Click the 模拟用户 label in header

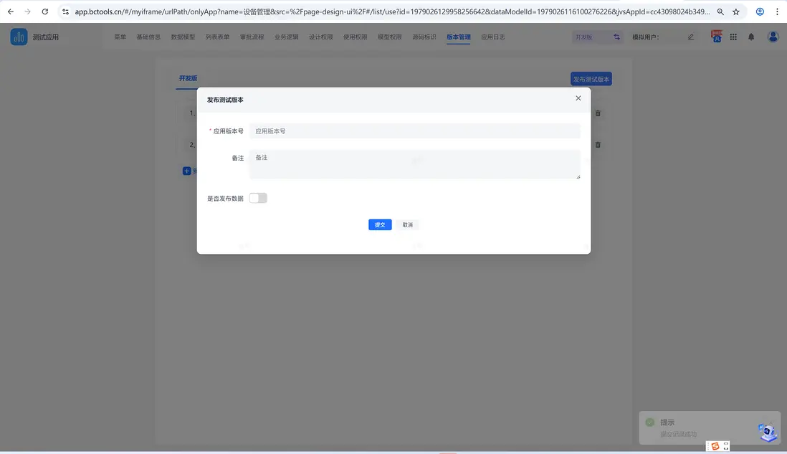(x=646, y=37)
